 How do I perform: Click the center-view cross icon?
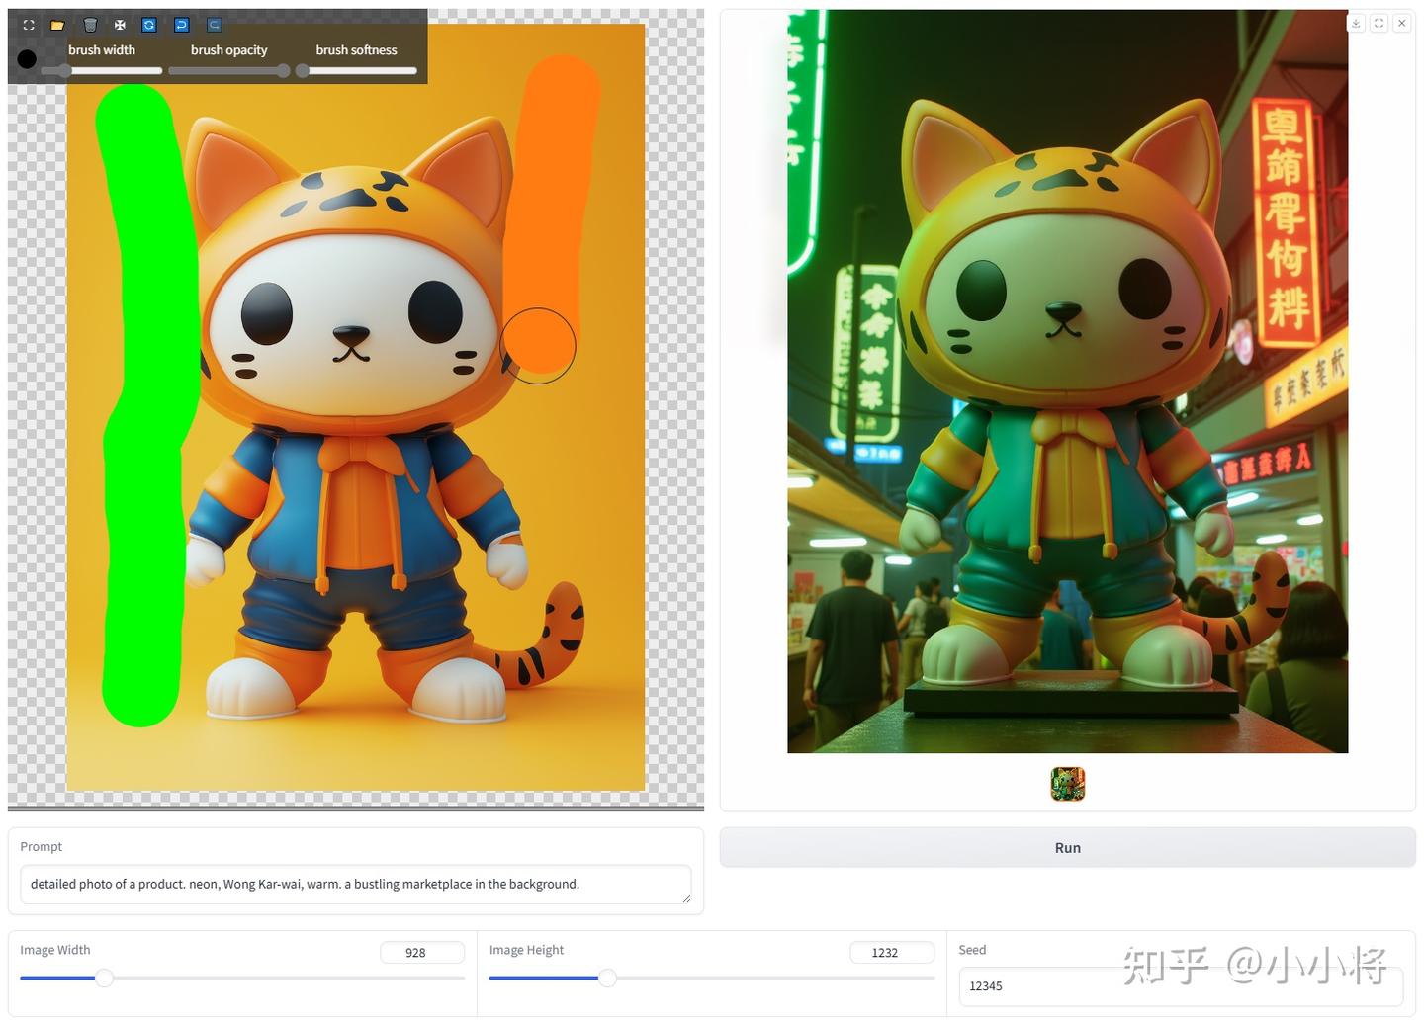pos(120,25)
